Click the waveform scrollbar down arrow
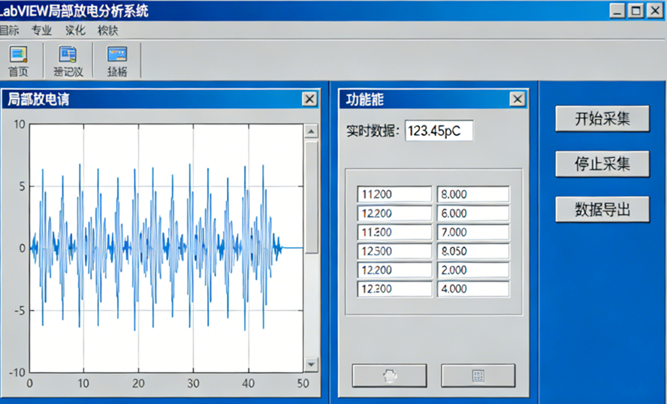Screen dimensions: 667x404 click(311, 364)
